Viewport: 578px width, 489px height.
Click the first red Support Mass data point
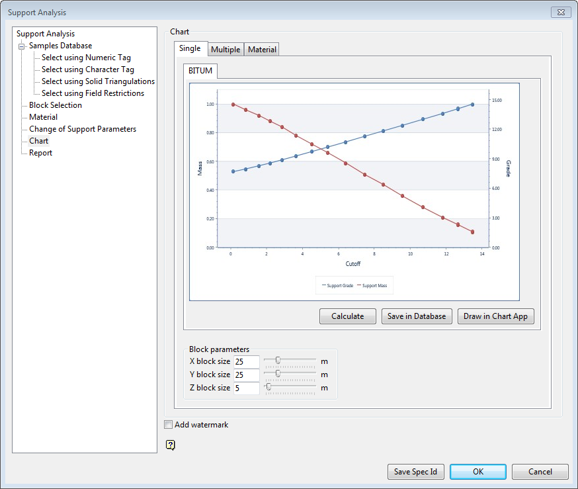pos(233,105)
